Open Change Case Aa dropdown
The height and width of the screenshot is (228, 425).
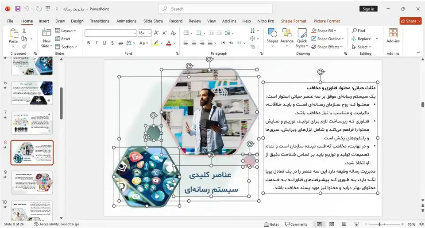pos(143,43)
